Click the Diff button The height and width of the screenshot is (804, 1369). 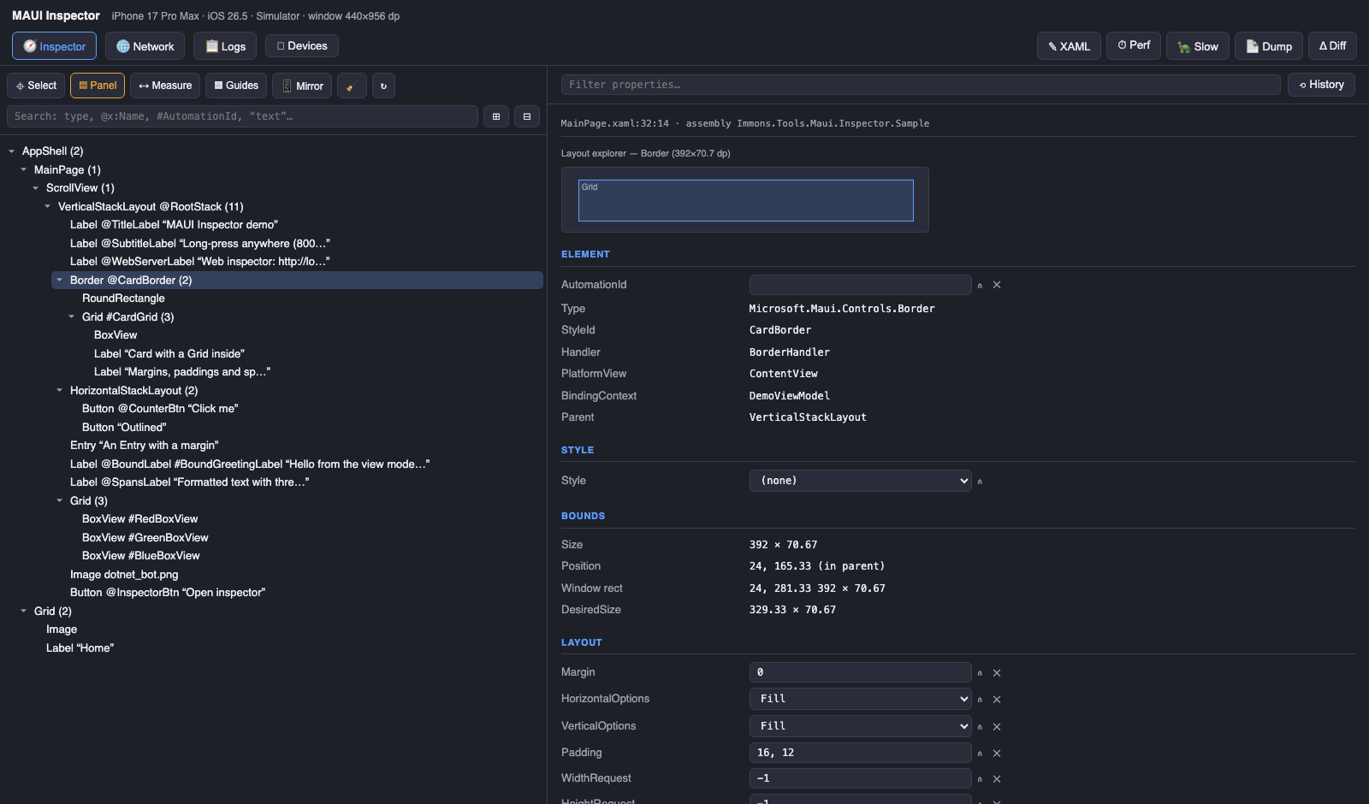(x=1332, y=46)
